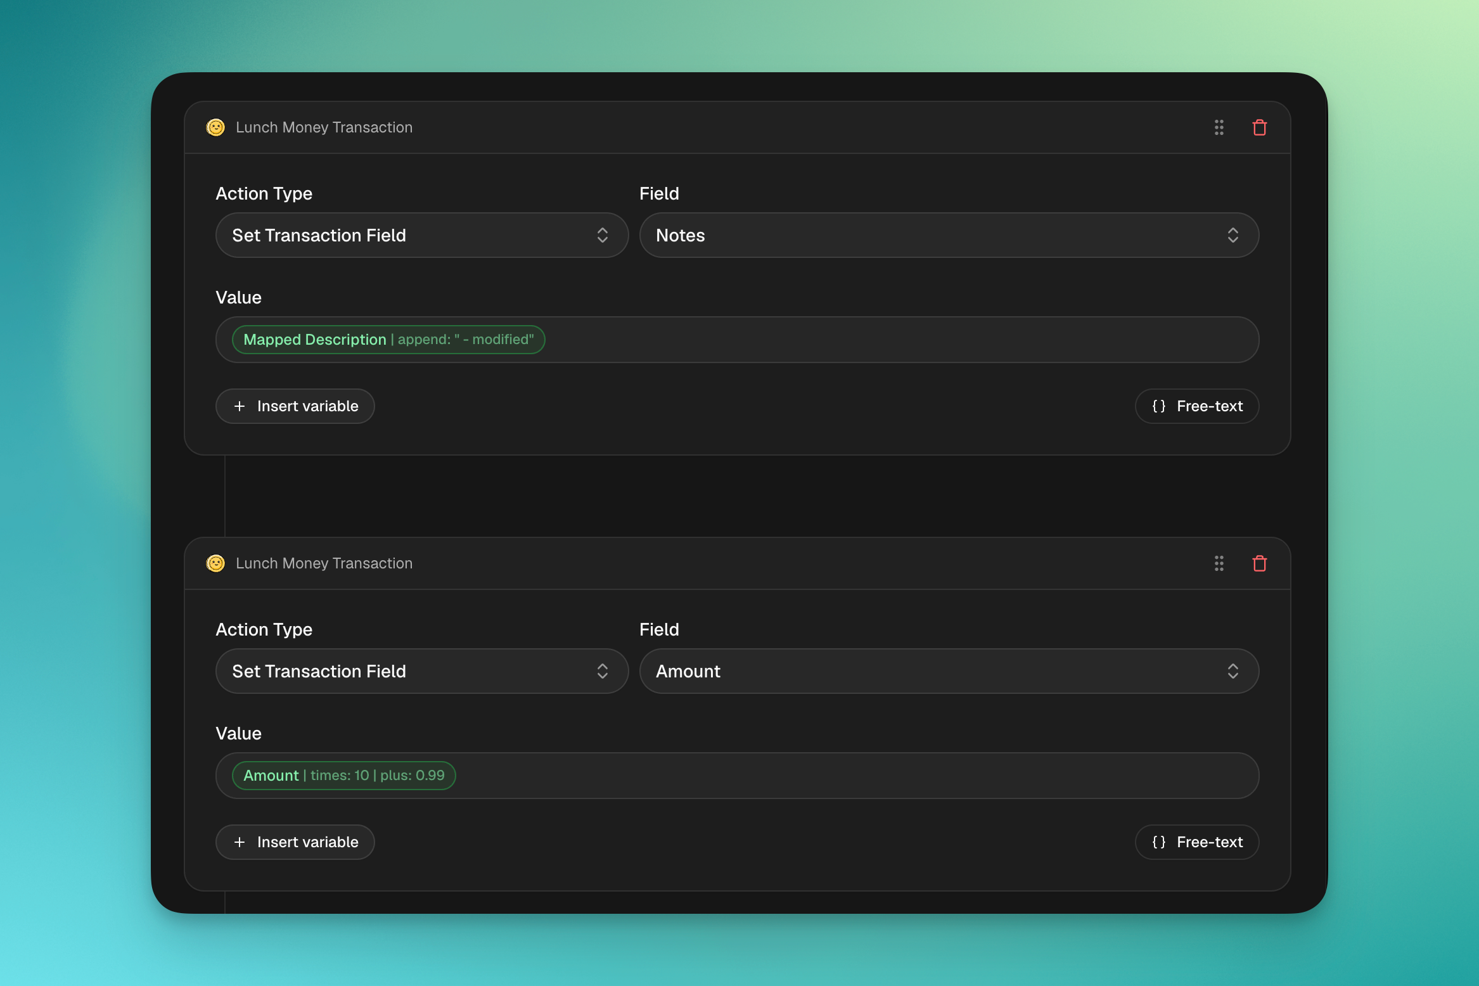Open the Notes field dropdown
The width and height of the screenshot is (1479, 986).
click(x=949, y=235)
